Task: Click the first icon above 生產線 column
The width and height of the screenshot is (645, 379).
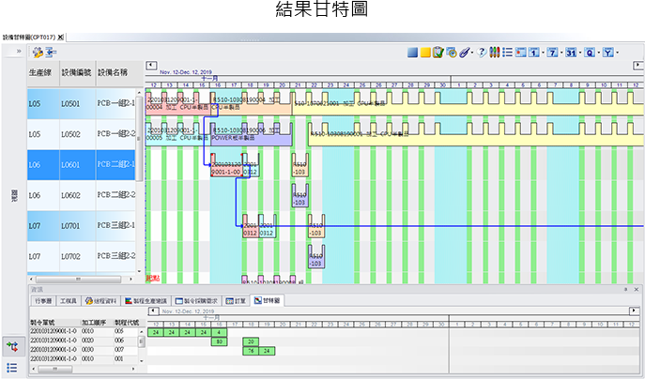Action: click(x=37, y=53)
